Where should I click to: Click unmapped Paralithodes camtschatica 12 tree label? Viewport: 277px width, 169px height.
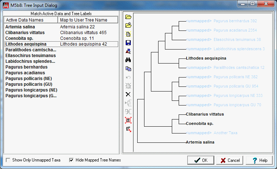[x=225, y=67]
